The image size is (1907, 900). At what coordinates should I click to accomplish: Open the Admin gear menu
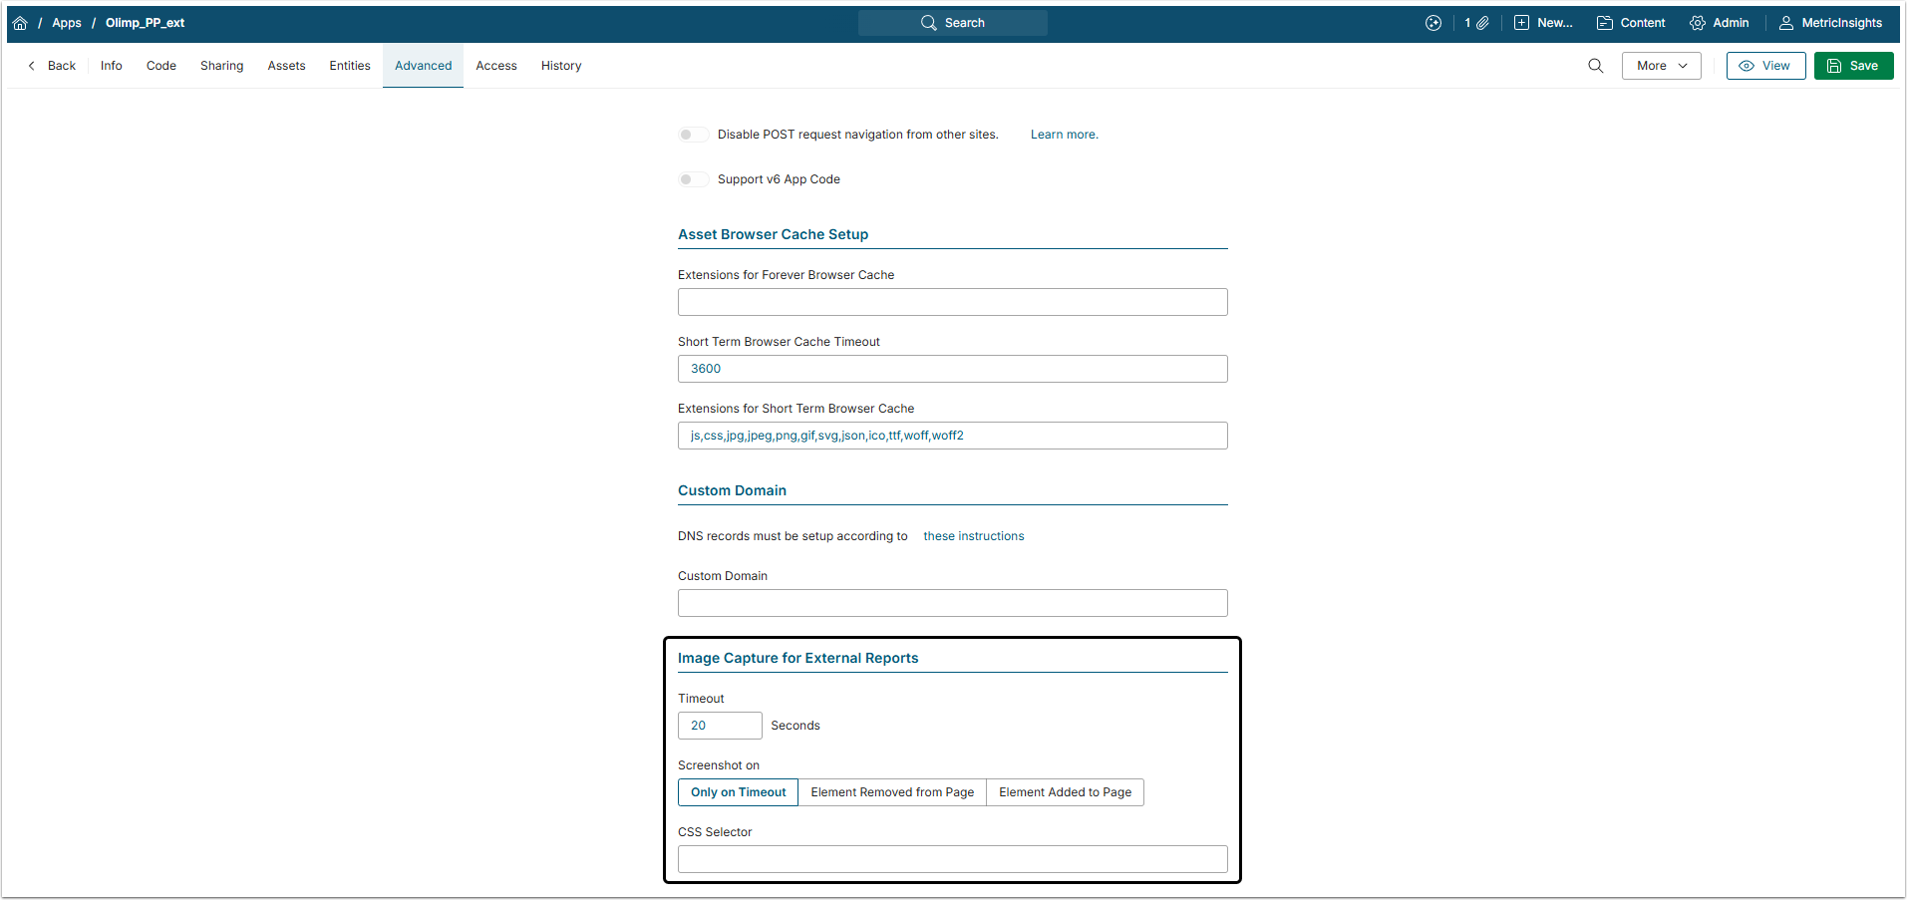1720,23
